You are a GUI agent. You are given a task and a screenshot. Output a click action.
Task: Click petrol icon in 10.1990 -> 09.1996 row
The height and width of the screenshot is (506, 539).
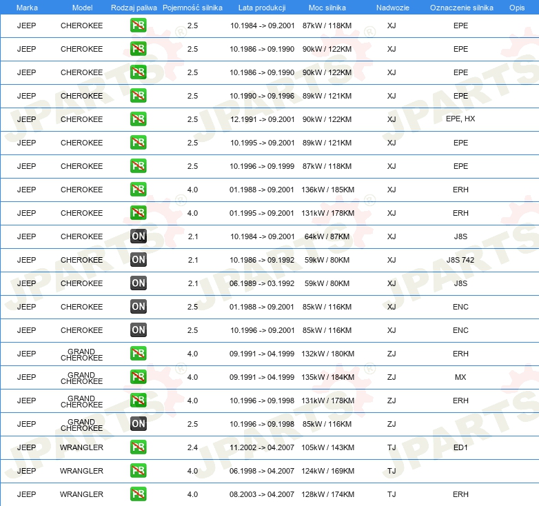pyautogui.click(x=138, y=96)
